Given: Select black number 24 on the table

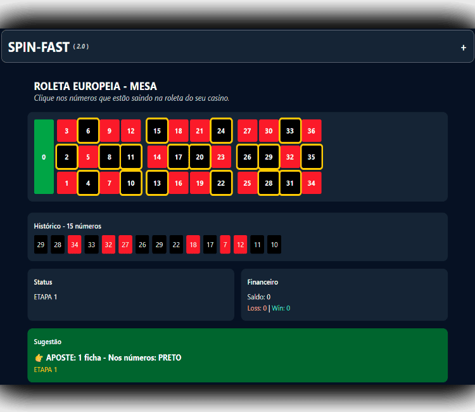Looking at the screenshot, I should [x=221, y=131].
